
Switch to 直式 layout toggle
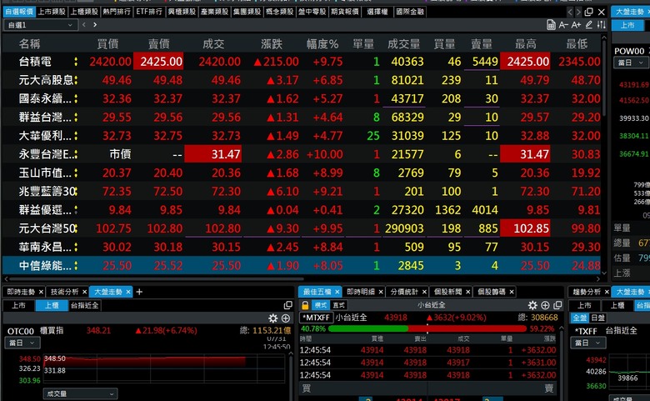338,305
